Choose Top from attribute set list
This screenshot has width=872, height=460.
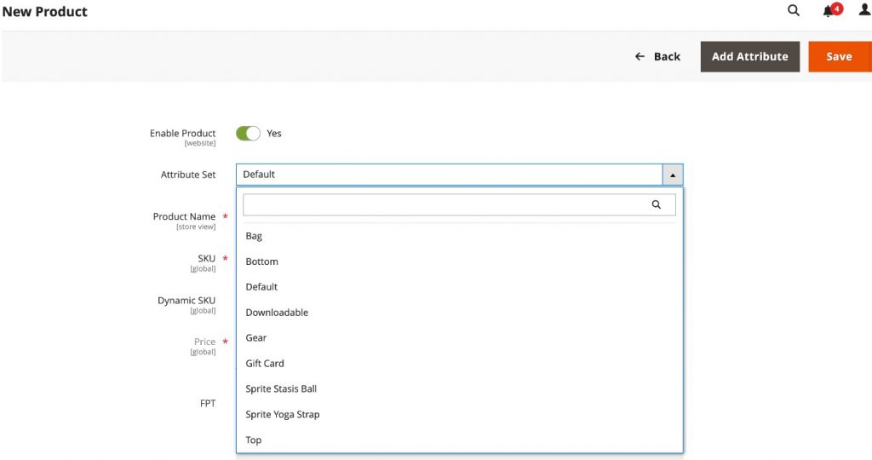click(x=254, y=440)
